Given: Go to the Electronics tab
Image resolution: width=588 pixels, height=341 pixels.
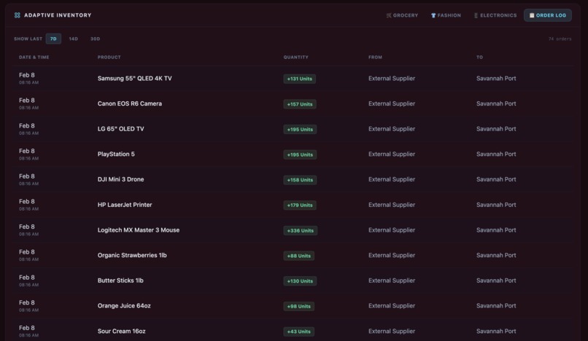Looking at the screenshot, I should tap(495, 15).
